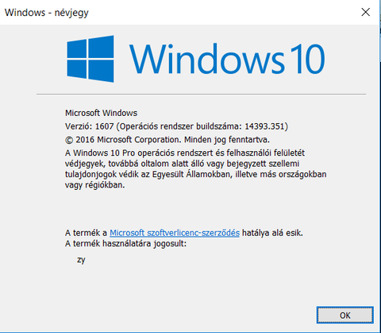
Task: Click the 'Microsoft Windows' text line
Action: coord(101,113)
